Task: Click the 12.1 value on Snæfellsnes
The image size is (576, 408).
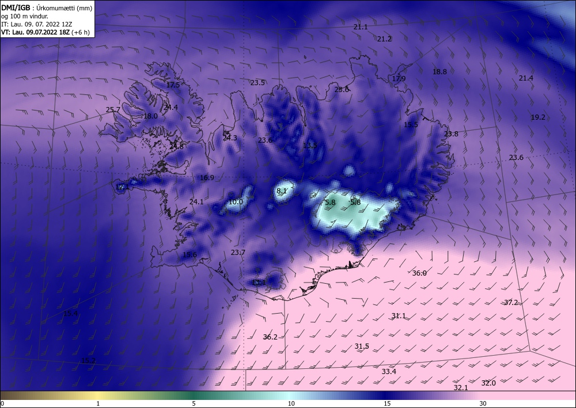Action: (122, 187)
